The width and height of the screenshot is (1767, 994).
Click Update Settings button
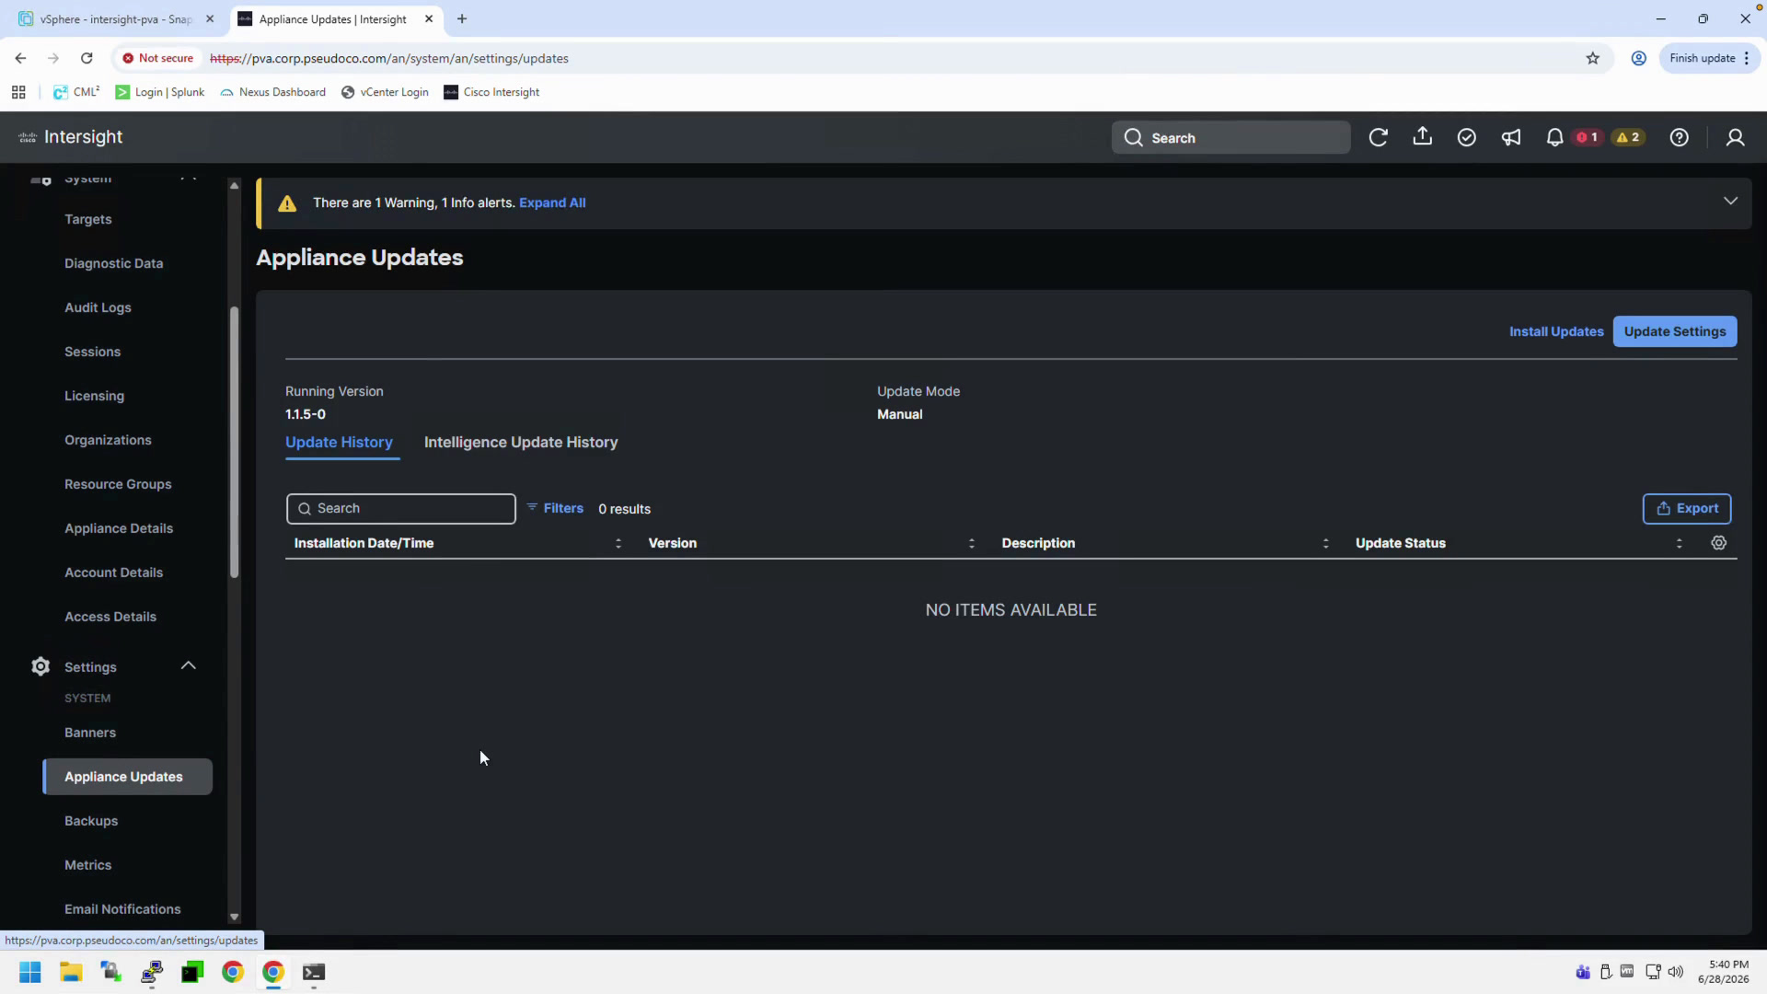coord(1675,331)
